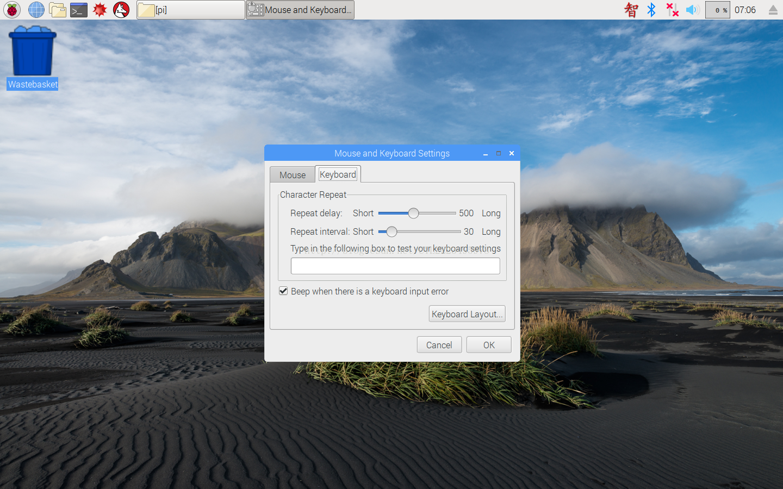Click the 07:06 clock
The image size is (783, 489).
tap(745, 10)
